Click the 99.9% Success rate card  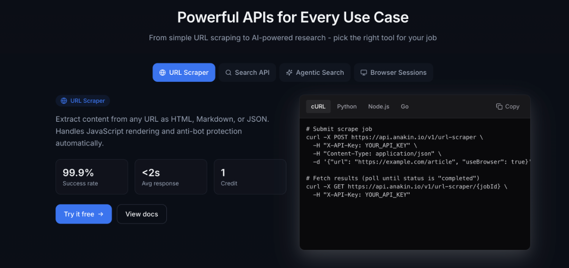92,177
